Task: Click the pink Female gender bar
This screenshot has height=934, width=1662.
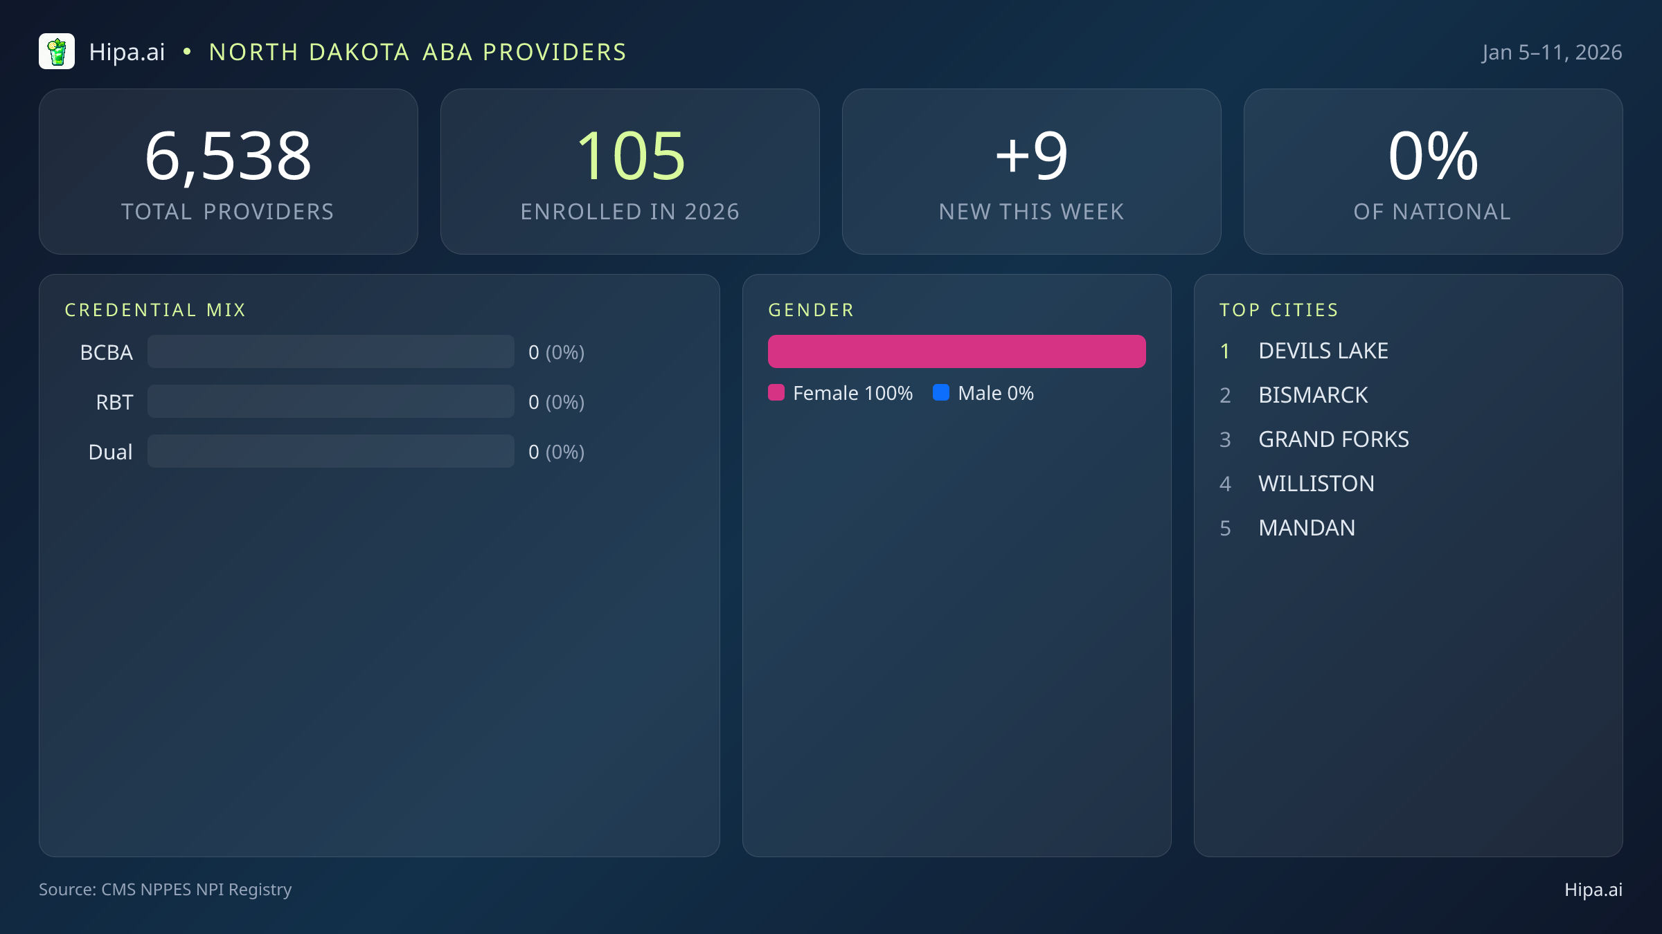Action: pyautogui.click(x=956, y=351)
